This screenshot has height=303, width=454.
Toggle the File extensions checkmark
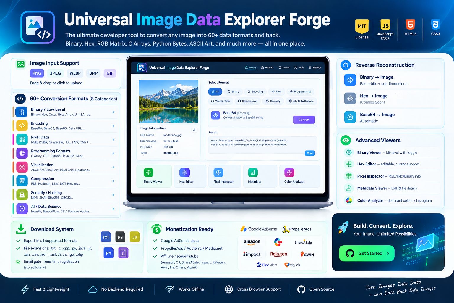[18, 248]
